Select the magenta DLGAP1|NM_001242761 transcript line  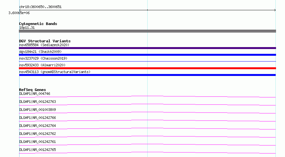coord(147,145)
